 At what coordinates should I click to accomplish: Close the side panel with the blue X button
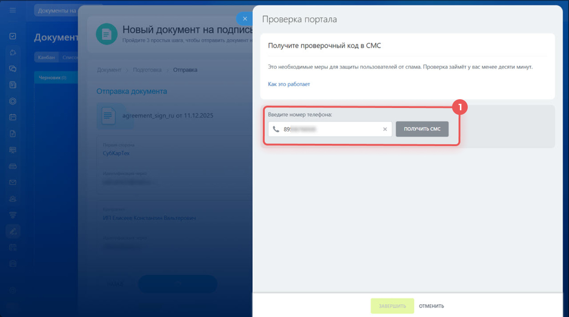pos(245,19)
